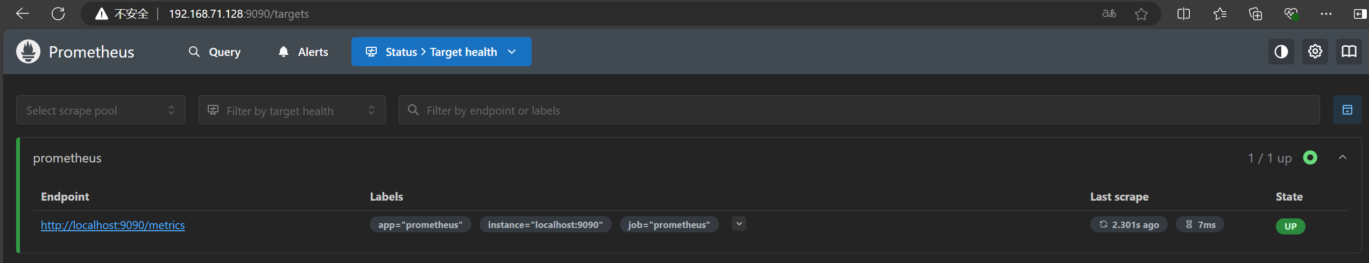Open the Query page
The height and width of the screenshot is (263, 1369).
point(214,52)
